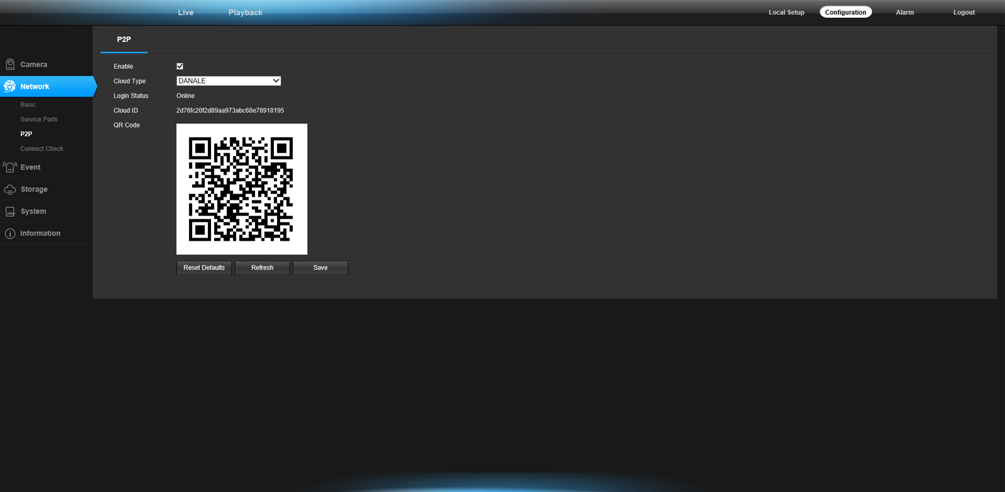The image size is (1005, 492).
Task: Click the Event alarm bell icon
Action: tap(10, 167)
